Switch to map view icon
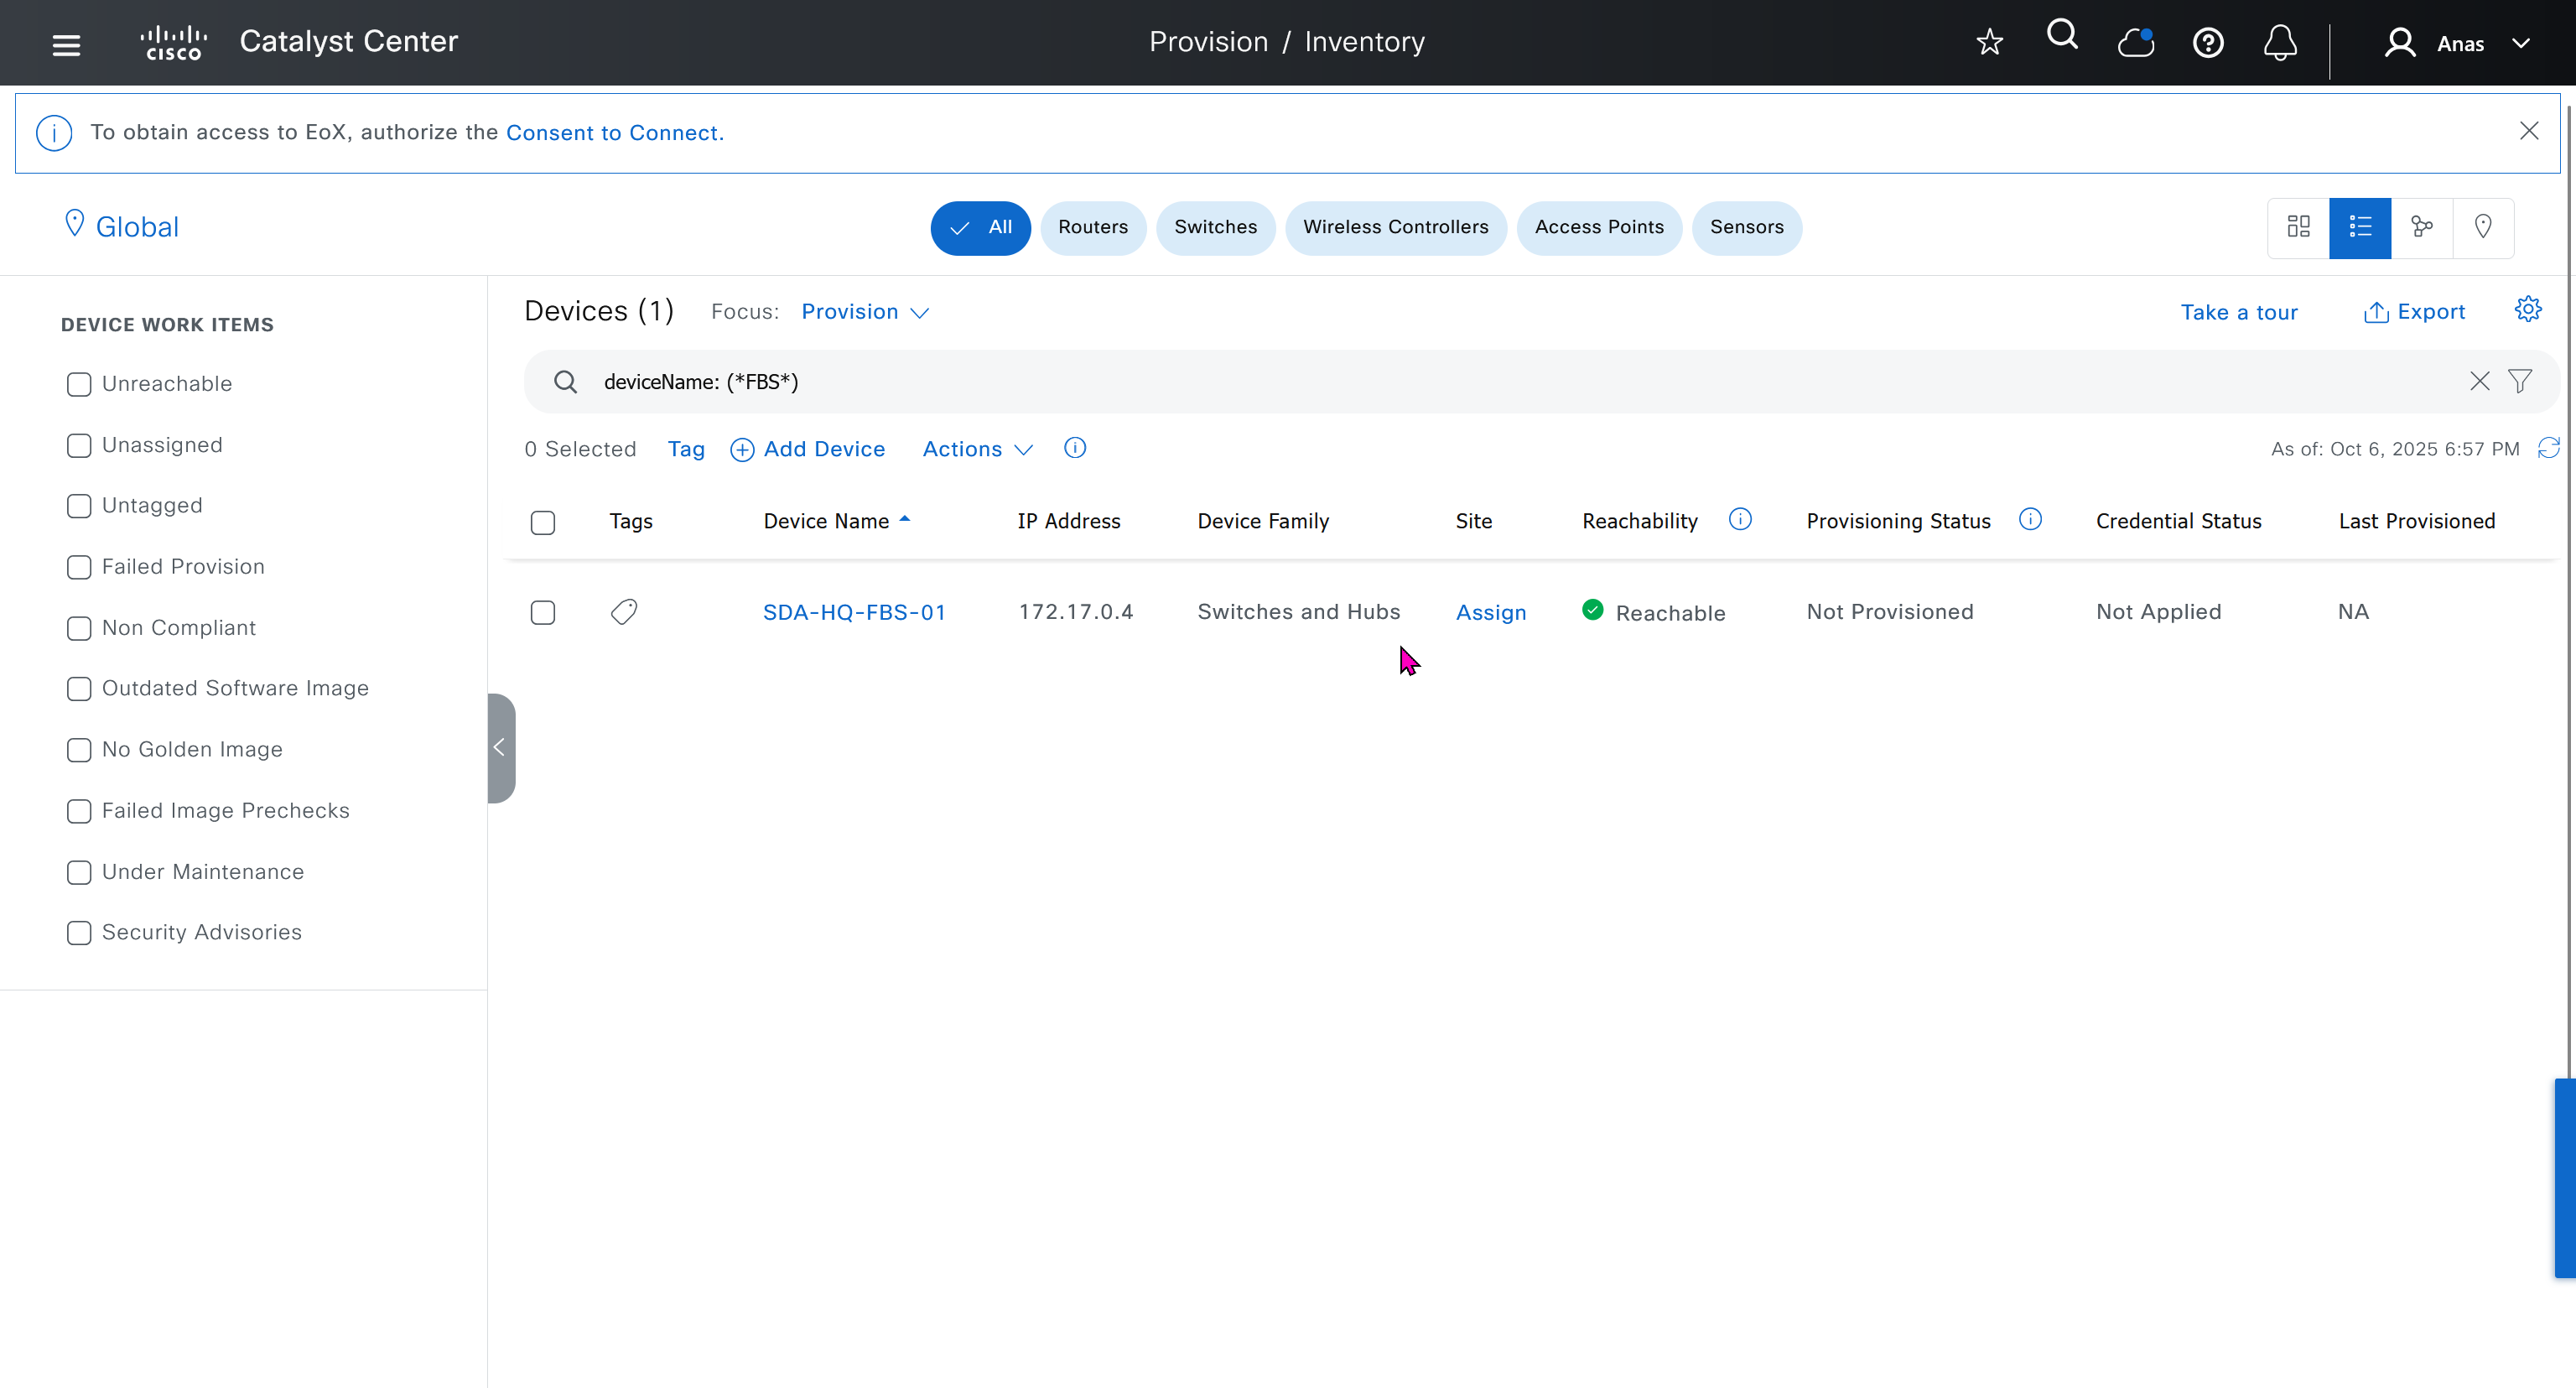 tap(2482, 227)
